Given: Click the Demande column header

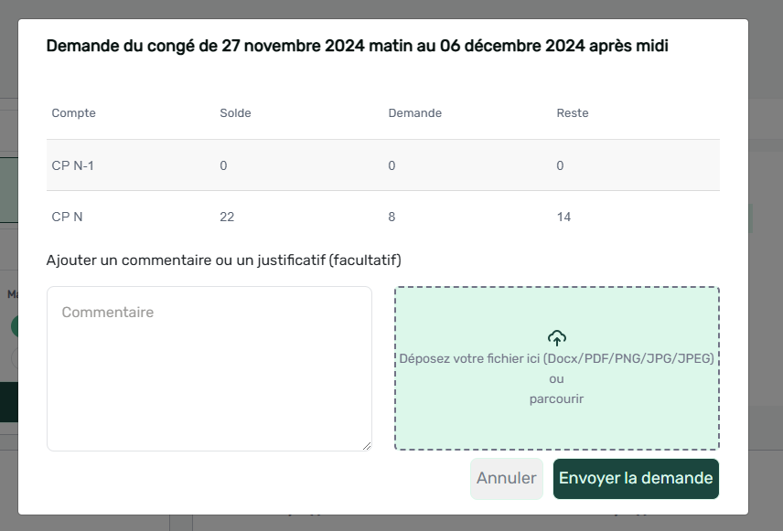Looking at the screenshot, I should coord(415,113).
